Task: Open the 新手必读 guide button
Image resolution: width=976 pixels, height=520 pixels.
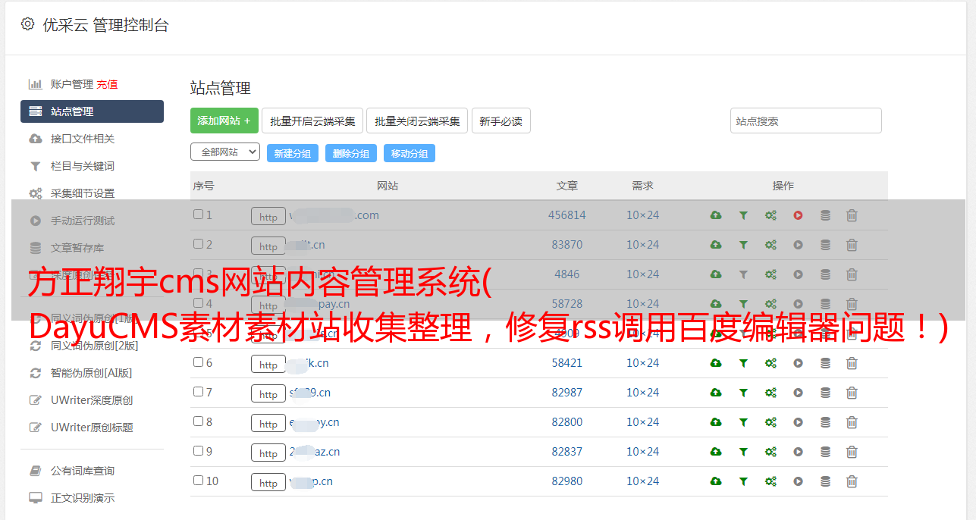Action: [x=501, y=121]
